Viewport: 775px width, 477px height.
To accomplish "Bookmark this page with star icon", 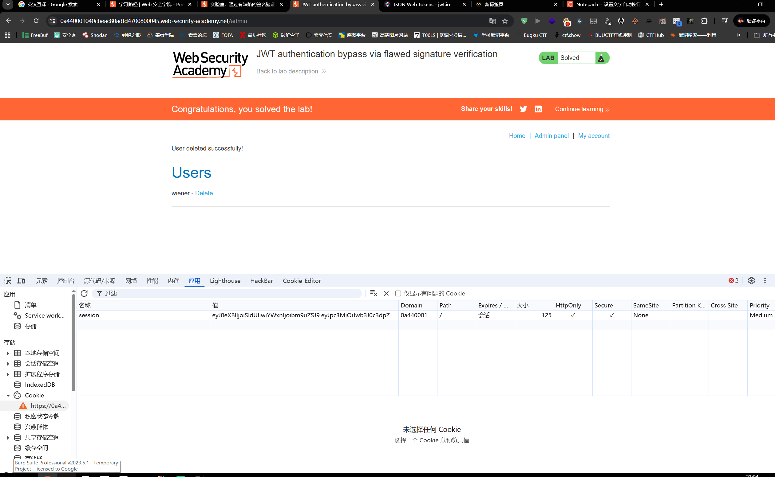I will point(505,21).
